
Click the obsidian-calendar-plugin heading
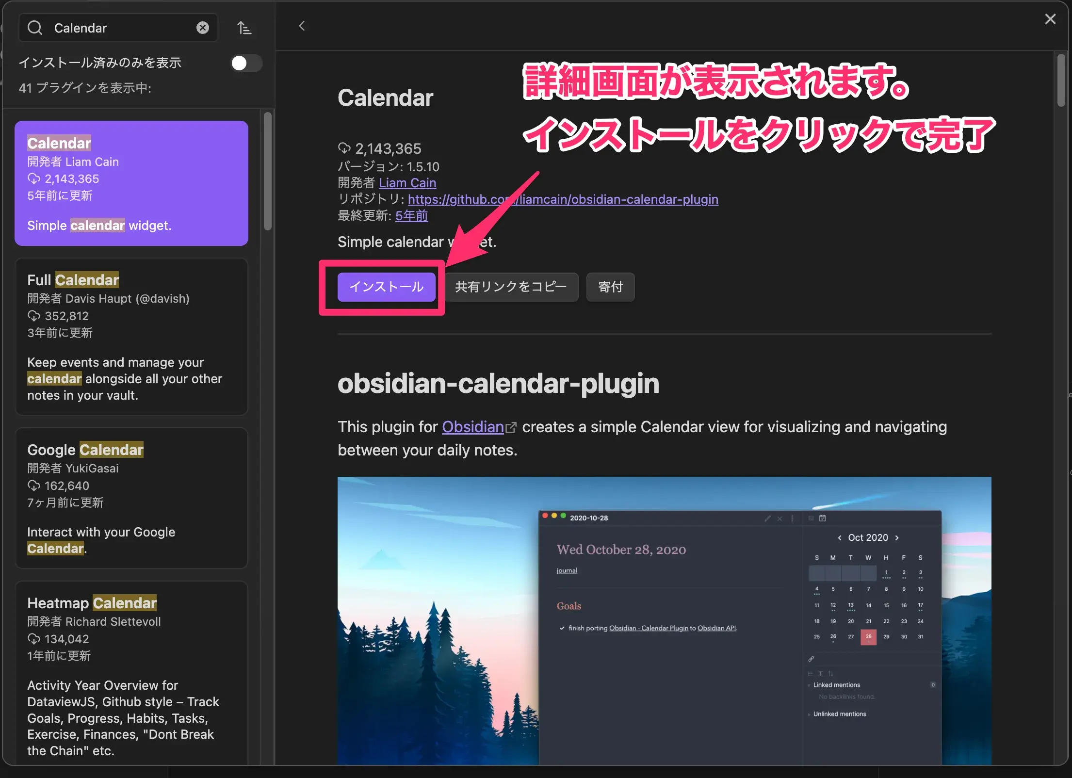click(x=498, y=383)
